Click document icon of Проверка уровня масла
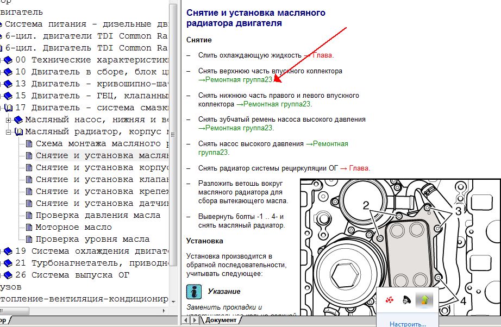This screenshot has height=327, width=501. pyautogui.click(x=29, y=239)
